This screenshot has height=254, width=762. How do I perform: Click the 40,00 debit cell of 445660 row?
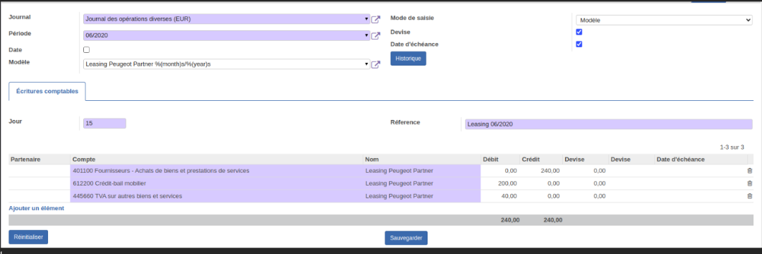click(x=500, y=196)
